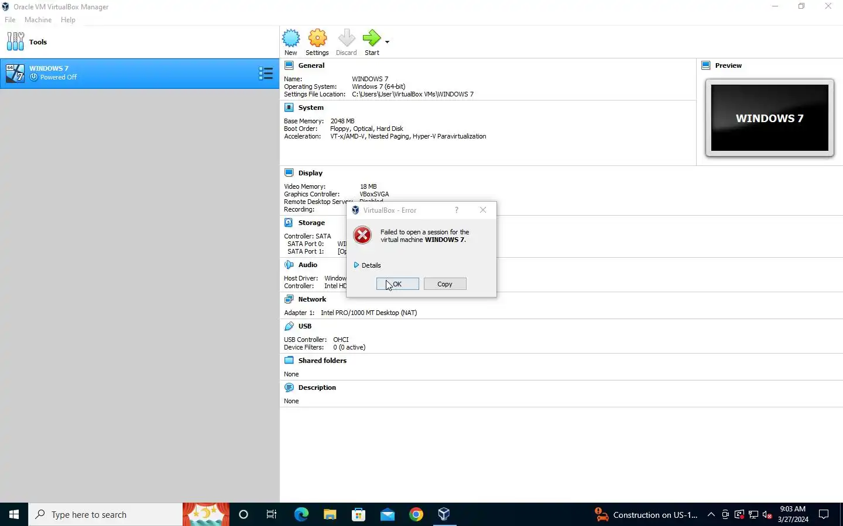Open the General section header link
Image resolution: width=843 pixels, height=526 pixels.
point(311,65)
